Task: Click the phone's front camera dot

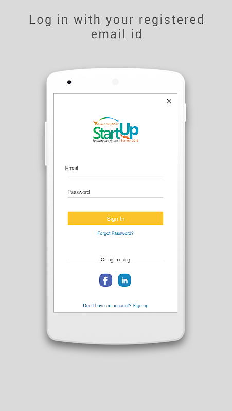Action: click(69, 82)
